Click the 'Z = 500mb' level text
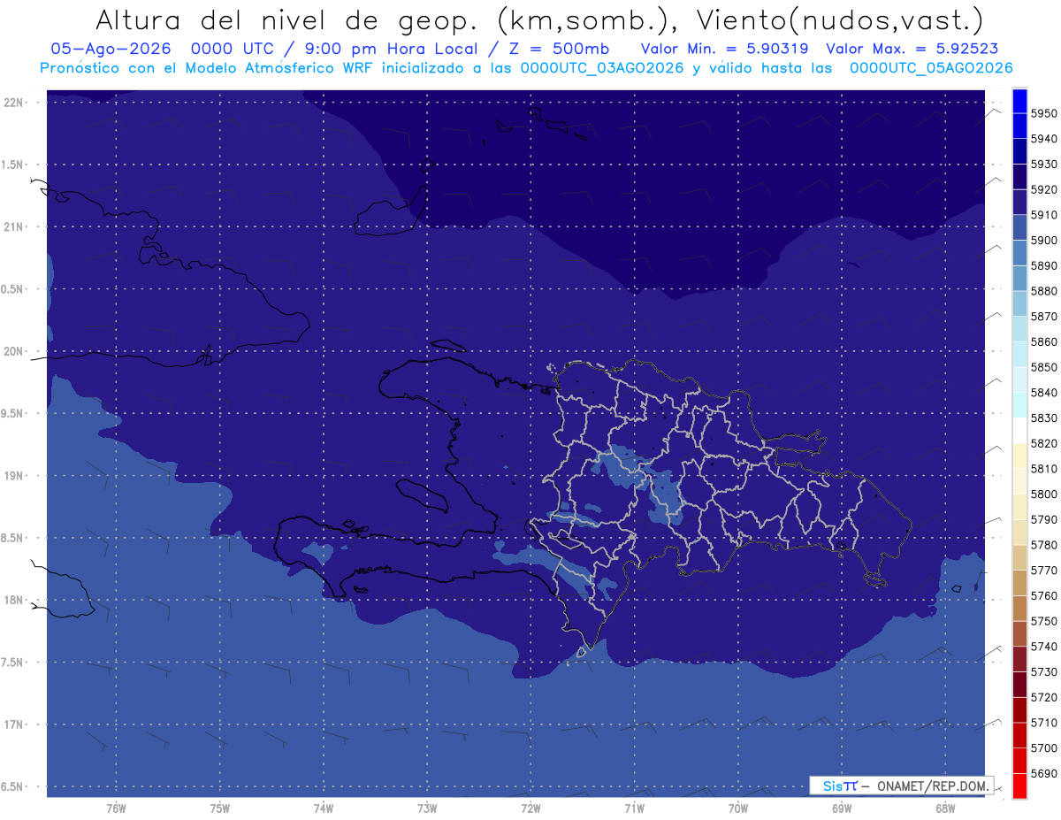Image resolution: width=1061 pixels, height=820 pixels. [x=559, y=49]
